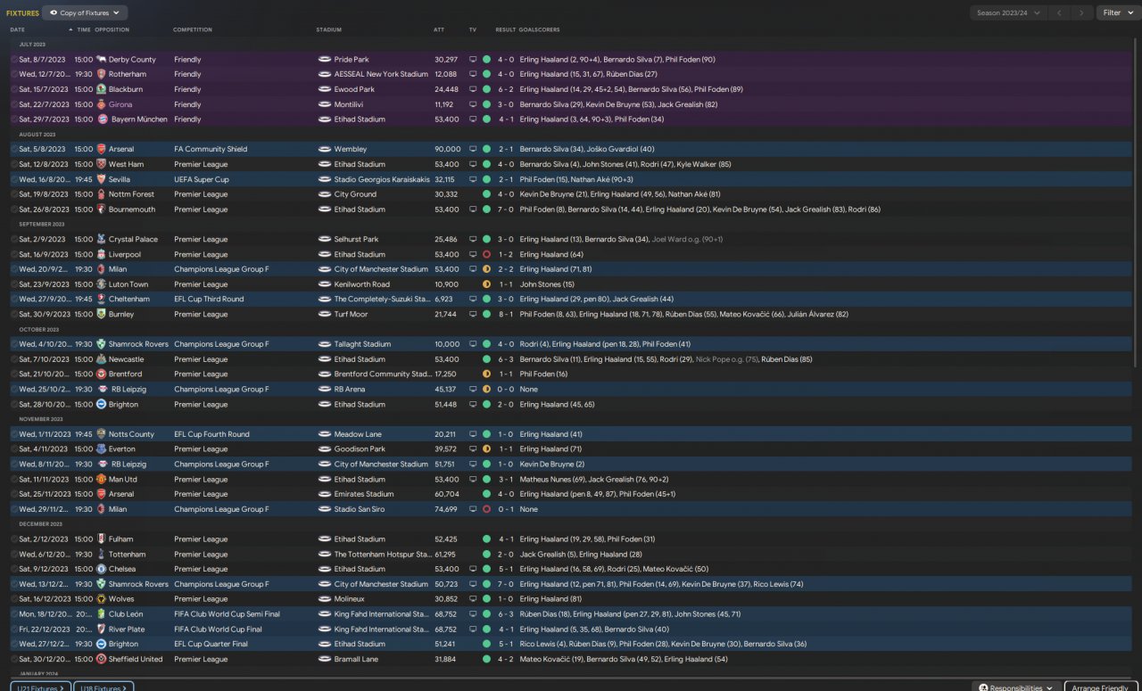
Task: Go to the previous season with the left arrow
Action: coord(1059,13)
